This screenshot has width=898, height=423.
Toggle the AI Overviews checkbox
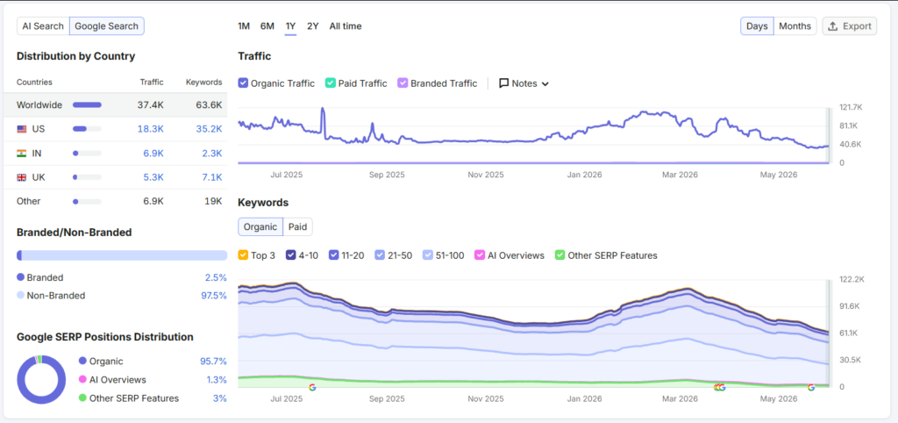(x=480, y=255)
